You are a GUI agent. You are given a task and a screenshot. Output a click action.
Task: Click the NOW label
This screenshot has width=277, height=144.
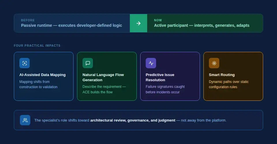158,20
